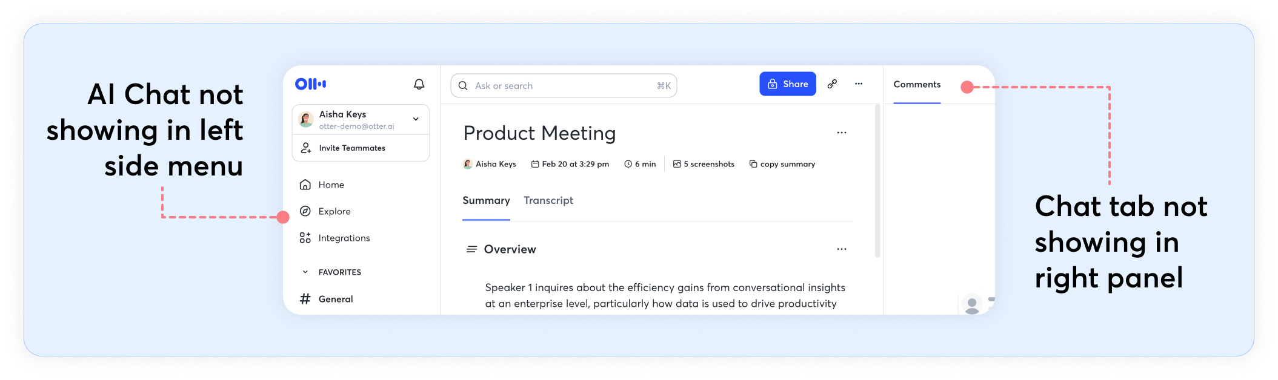This screenshot has width=1278, height=380.
Task: Open the Comments tab in right panel
Action: click(x=917, y=85)
